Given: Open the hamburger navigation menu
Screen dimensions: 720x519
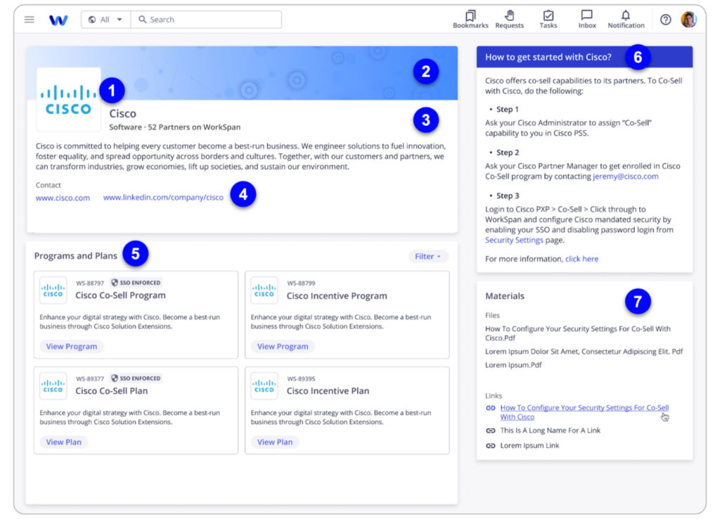Looking at the screenshot, I should coord(29,19).
